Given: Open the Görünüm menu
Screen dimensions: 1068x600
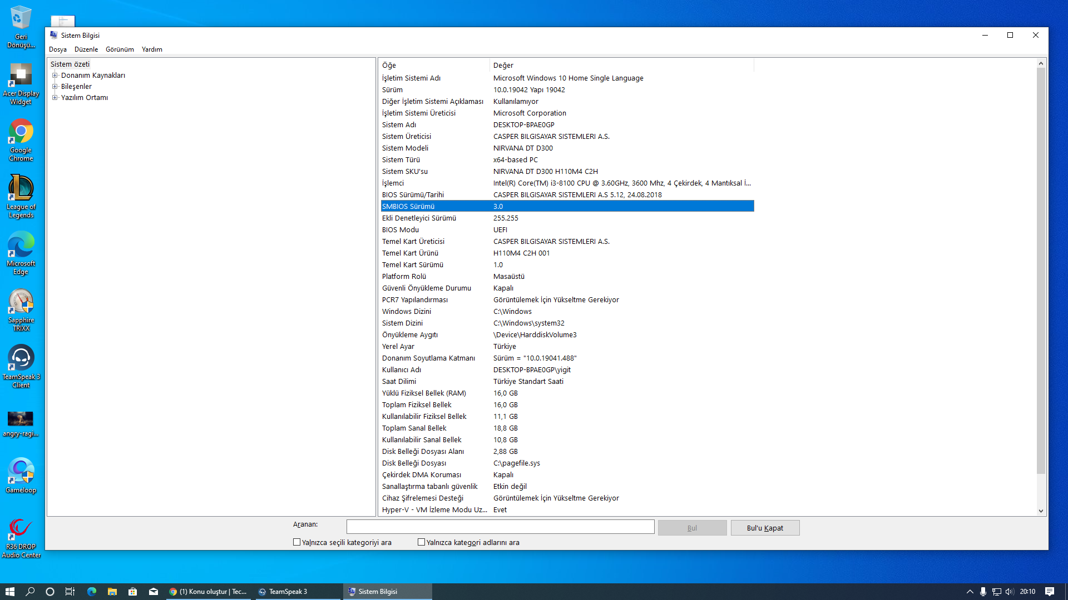Looking at the screenshot, I should click(120, 49).
